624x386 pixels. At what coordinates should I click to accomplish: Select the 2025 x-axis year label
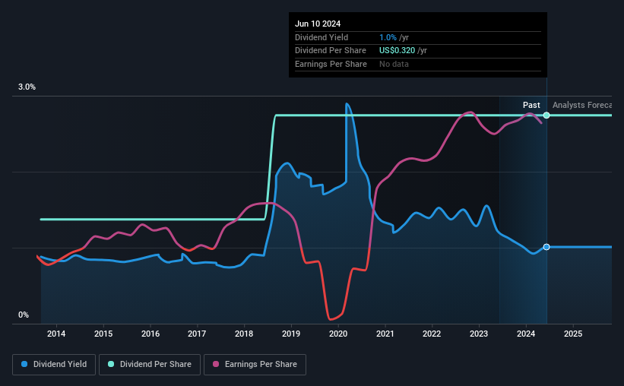[x=573, y=334]
